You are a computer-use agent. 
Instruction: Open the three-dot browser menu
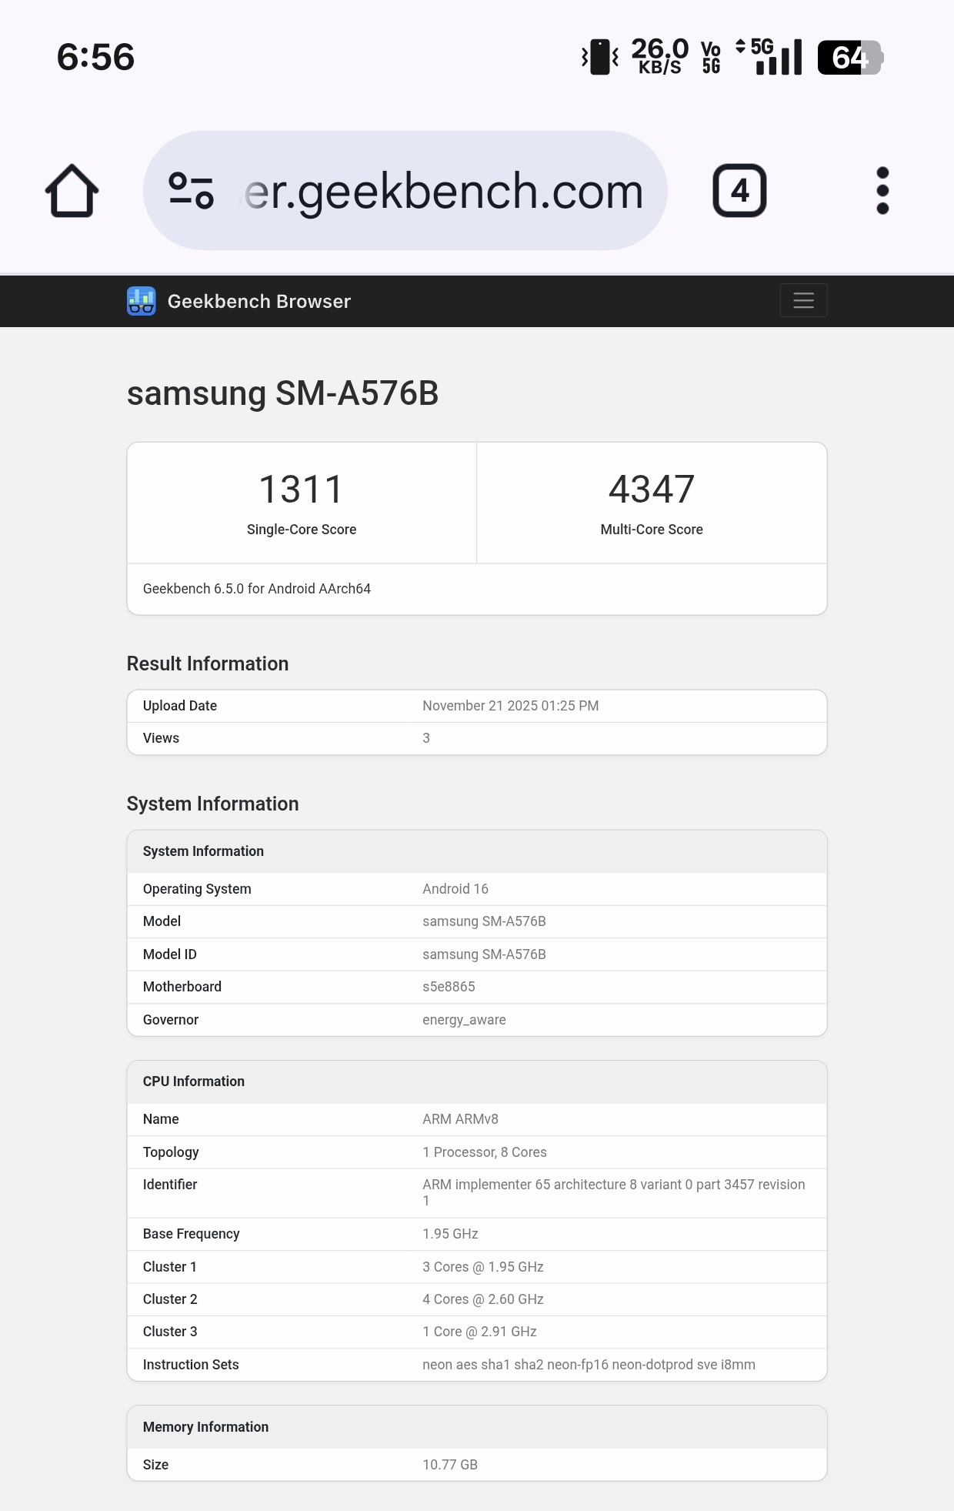[882, 191]
